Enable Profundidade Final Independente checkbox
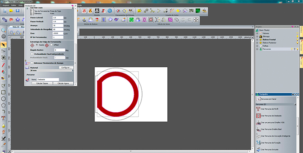 (x=32, y=54)
